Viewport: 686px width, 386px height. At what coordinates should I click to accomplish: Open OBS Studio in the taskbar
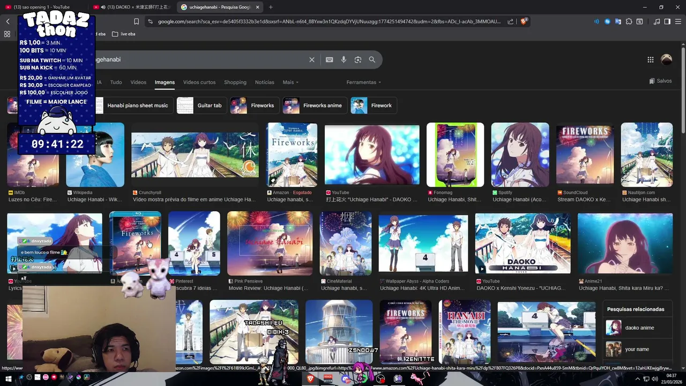coord(381,379)
